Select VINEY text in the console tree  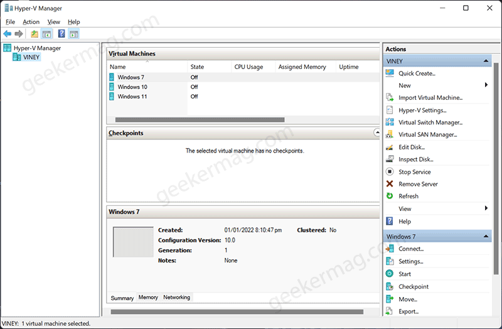[x=31, y=57]
